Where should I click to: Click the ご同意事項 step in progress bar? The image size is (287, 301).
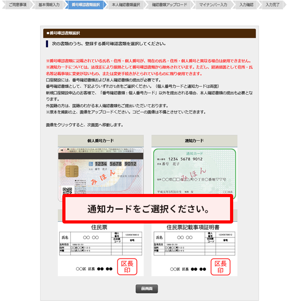click(x=17, y=4)
